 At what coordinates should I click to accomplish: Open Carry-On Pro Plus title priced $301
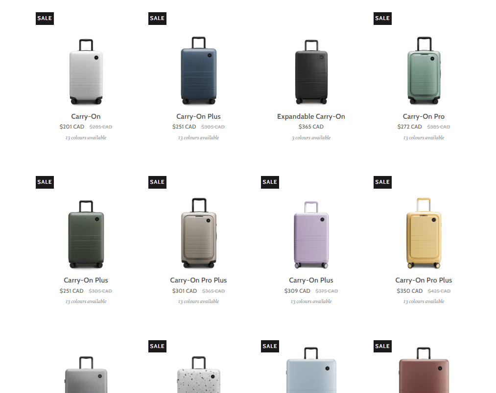[198, 280]
